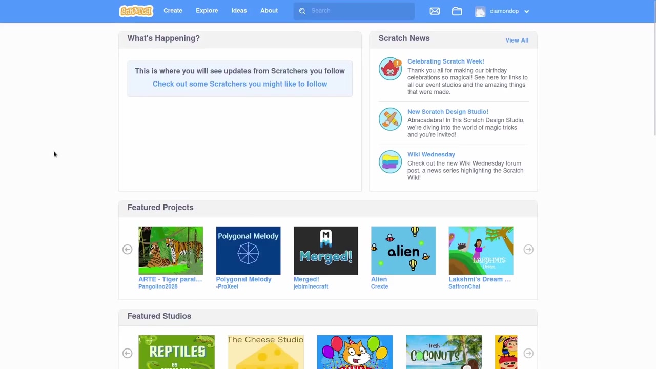Click the New Scratch Design Studio news icon
656x369 pixels.
[390, 119]
